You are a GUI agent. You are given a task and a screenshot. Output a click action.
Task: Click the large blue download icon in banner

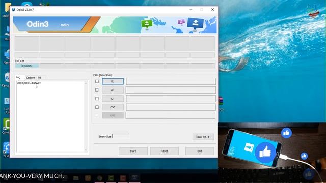(195, 24)
